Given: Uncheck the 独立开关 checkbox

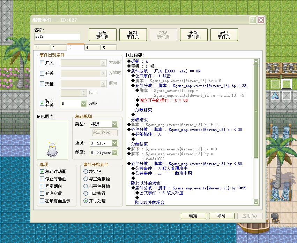Looking at the screenshot, I should point(42,103).
